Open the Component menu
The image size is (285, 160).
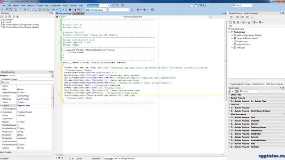click(x=55, y=5)
